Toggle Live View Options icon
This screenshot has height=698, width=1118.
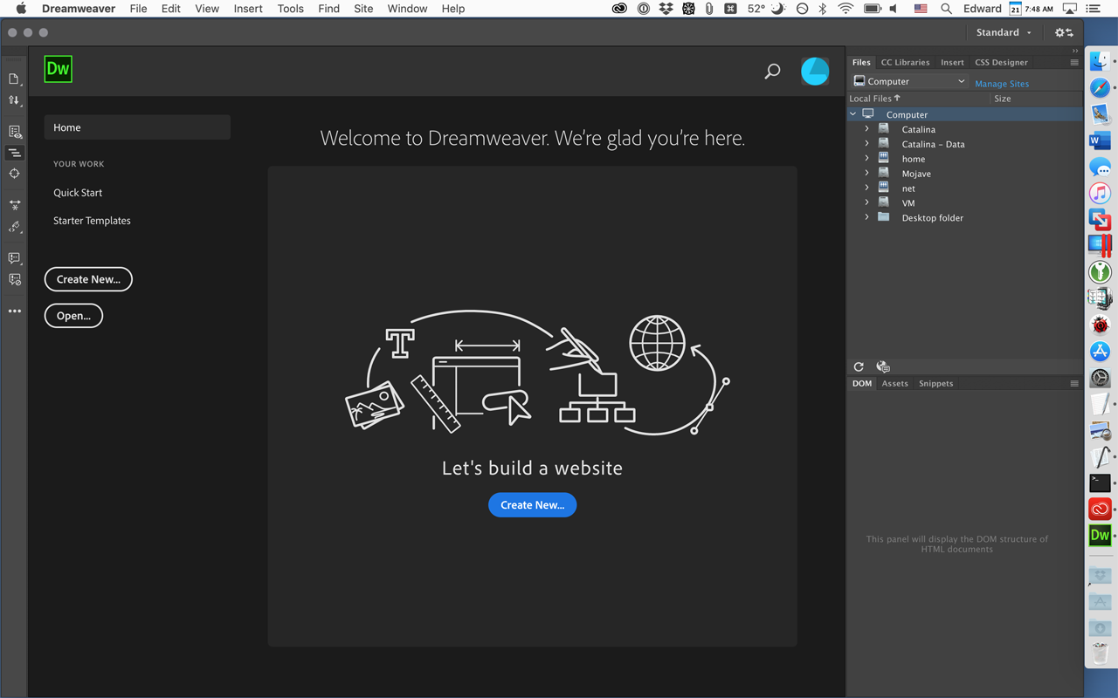click(14, 132)
